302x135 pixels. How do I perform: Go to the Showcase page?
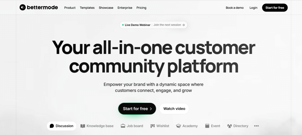tap(106, 8)
